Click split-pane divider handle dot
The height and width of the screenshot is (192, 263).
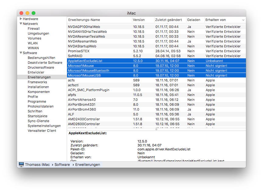156,129
